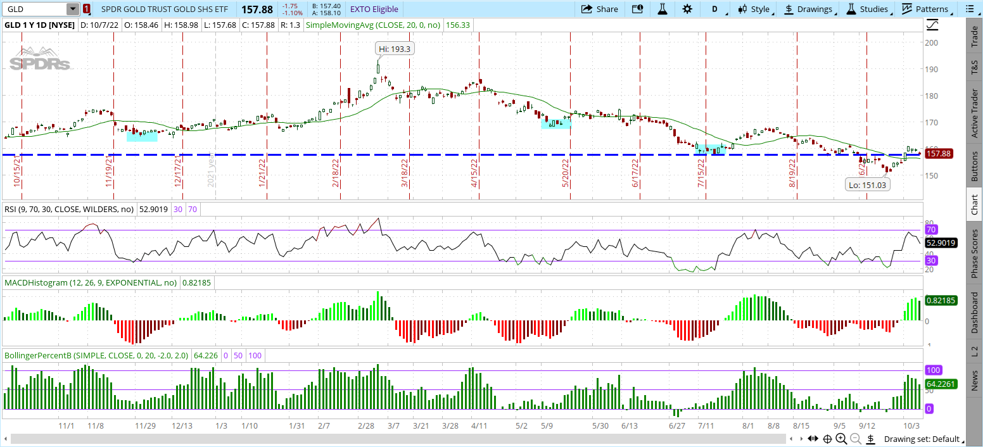Image resolution: width=983 pixels, height=447 pixels.
Task: Select the Chart side tab
Action: 974,204
